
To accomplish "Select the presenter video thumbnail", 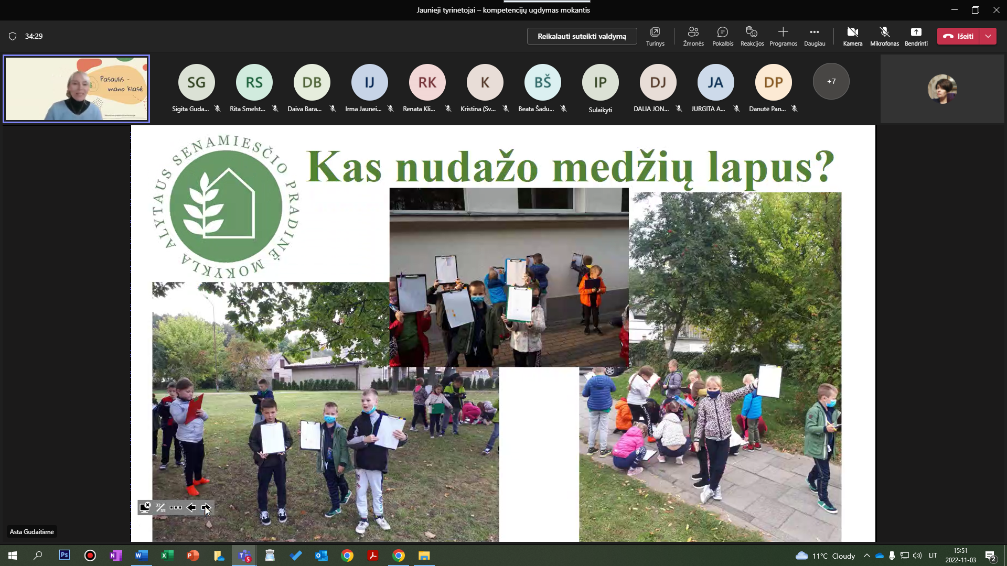I will [x=77, y=89].
